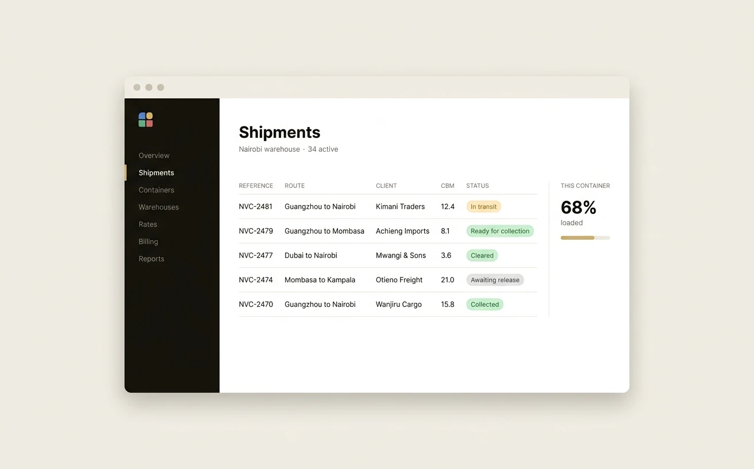Image resolution: width=754 pixels, height=469 pixels.
Task: Open shipment reference NVC-2479
Action: [256, 231]
